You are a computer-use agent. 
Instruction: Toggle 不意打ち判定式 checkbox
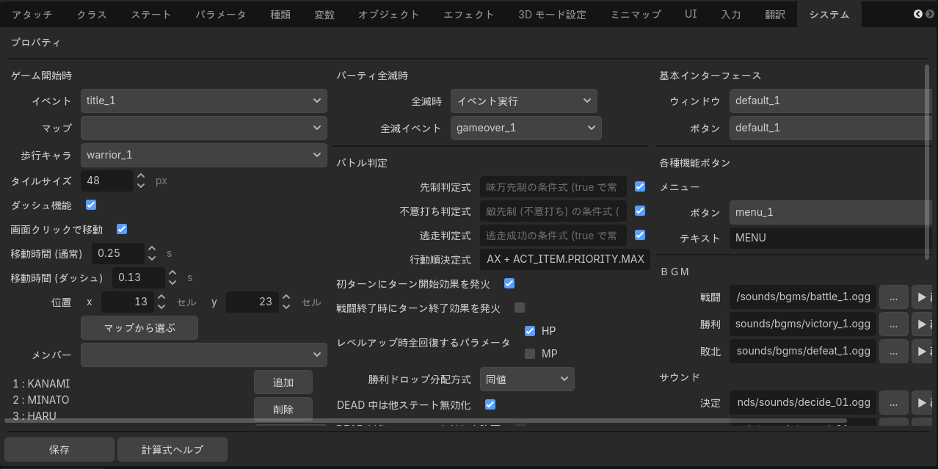[x=640, y=211]
